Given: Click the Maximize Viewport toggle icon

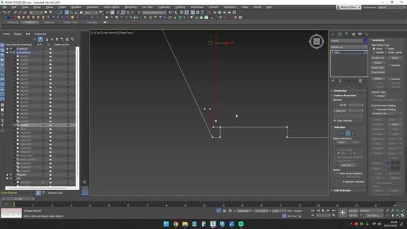Looking at the screenshot, I should [x=403, y=216].
